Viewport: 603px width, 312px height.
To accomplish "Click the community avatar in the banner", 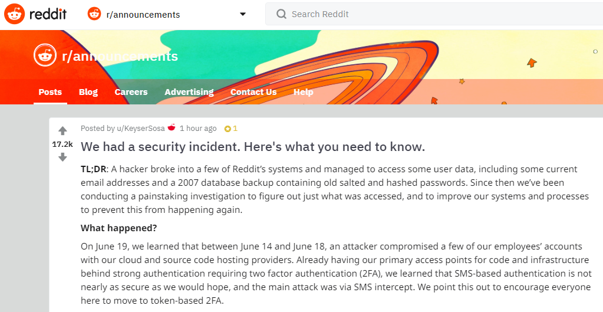I will coord(45,55).
